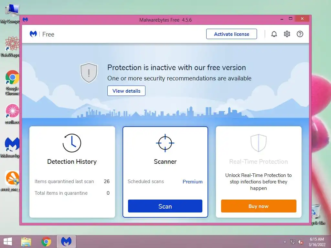Open the Detection History card title

[72, 161]
